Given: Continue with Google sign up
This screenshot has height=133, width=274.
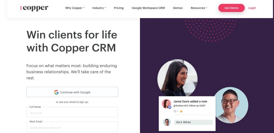Looking at the screenshot, I should click(72, 92).
